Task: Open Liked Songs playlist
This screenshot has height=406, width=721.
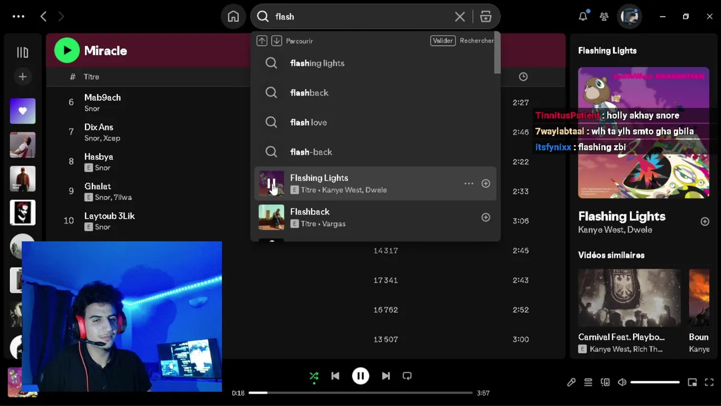Action: point(23,111)
